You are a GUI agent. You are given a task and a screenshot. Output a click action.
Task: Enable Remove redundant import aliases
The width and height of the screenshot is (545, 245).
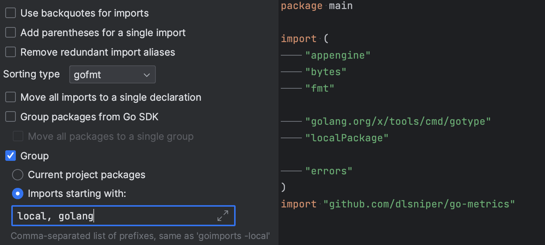[10, 52]
